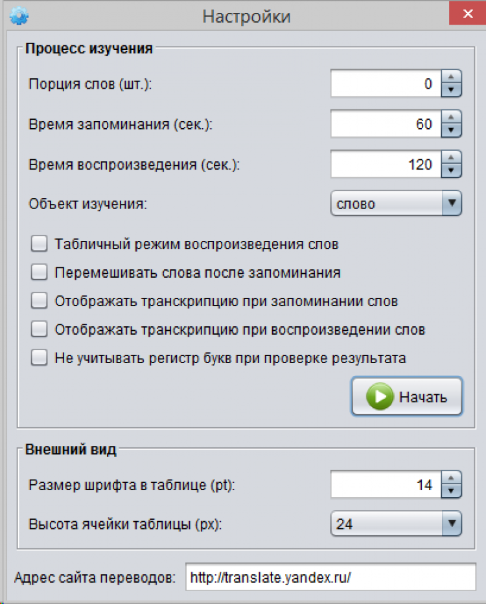The width and height of the screenshot is (486, 604).
Task: Enable Не учитывать регистр букв option
Action: pyautogui.click(x=40, y=358)
